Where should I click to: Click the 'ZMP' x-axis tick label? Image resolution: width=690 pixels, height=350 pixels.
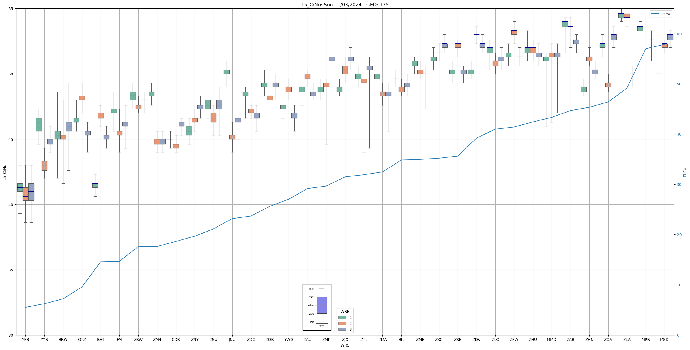tap(326, 340)
